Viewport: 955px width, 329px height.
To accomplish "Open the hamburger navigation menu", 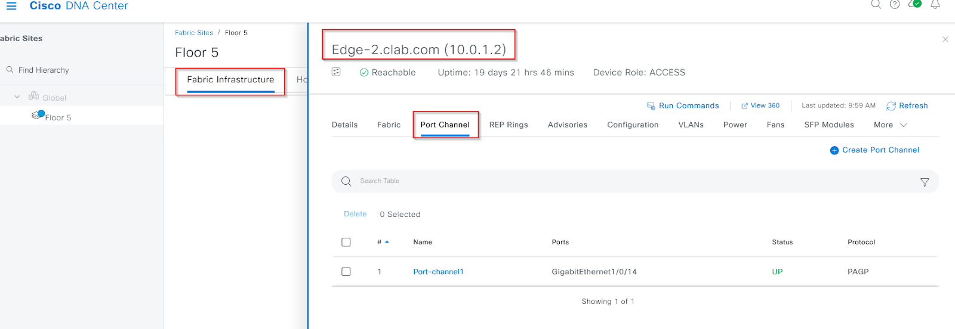I will pyautogui.click(x=11, y=6).
